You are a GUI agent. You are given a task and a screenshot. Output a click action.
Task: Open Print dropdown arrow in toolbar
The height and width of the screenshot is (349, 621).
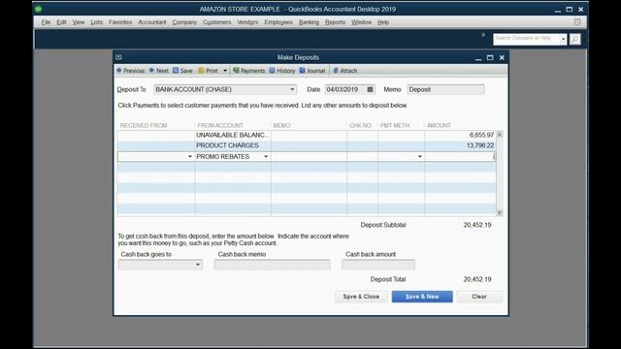tap(225, 71)
